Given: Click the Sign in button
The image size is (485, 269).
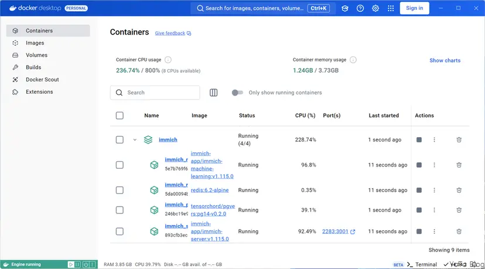Looking at the screenshot, I should pyautogui.click(x=415, y=8).
